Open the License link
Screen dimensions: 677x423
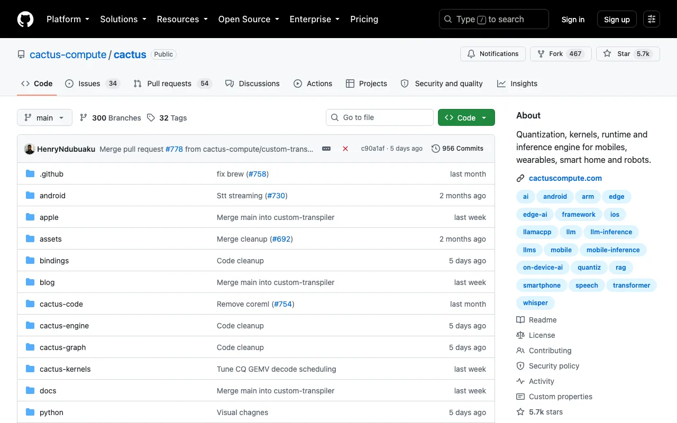(x=536, y=335)
